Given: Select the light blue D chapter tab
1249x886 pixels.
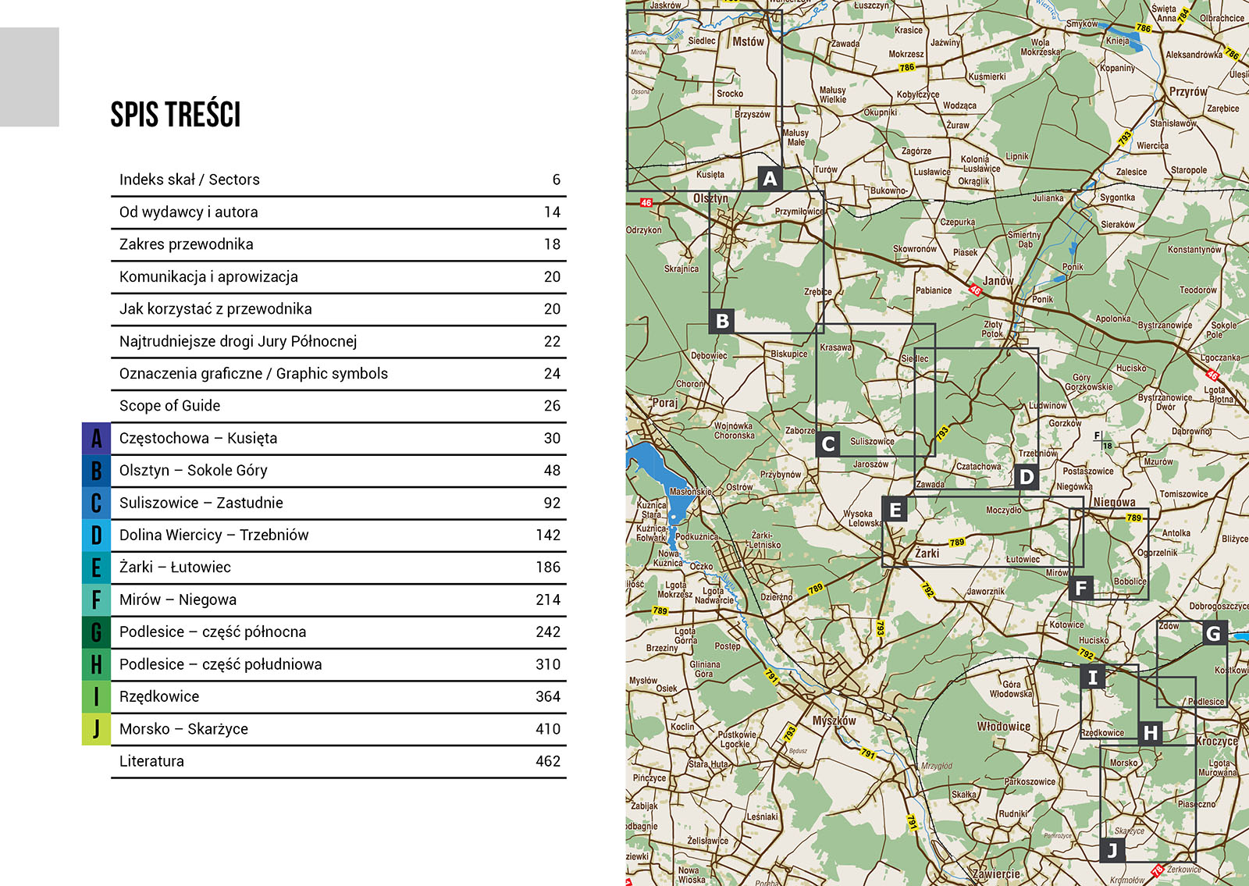Looking at the screenshot, I should click(96, 536).
